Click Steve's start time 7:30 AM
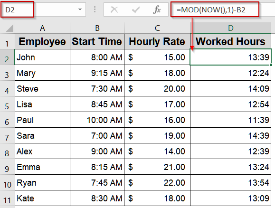Screen dimensions: 275x208 pyautogui.click(x=97, y=88)
